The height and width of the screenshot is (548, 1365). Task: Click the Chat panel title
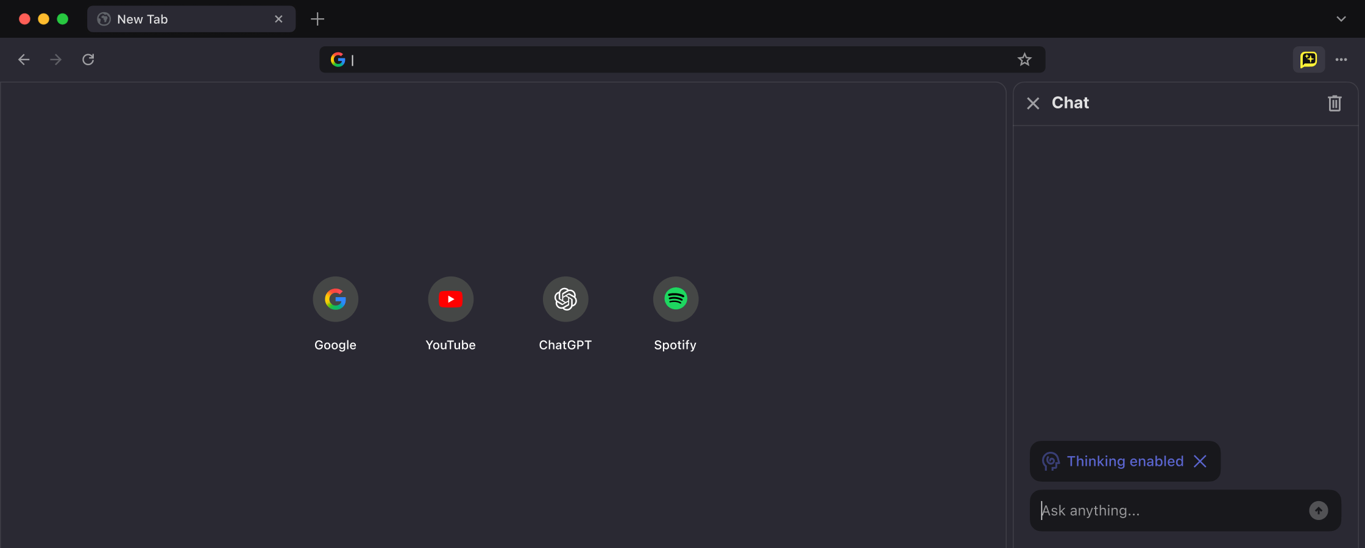coord(1070,103)
